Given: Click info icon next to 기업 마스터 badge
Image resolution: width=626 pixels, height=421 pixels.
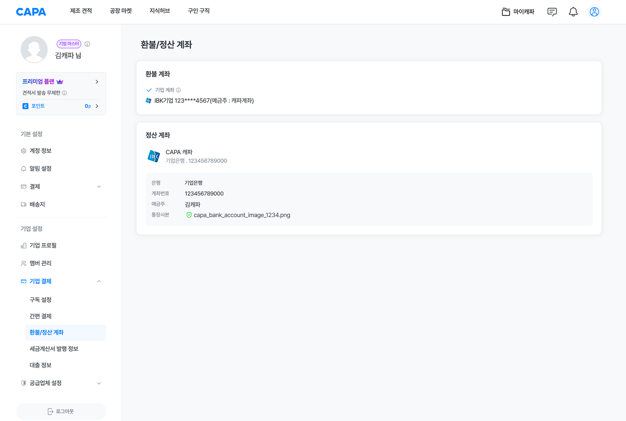Looking at the screenshot, I should [x=87, y=44].
